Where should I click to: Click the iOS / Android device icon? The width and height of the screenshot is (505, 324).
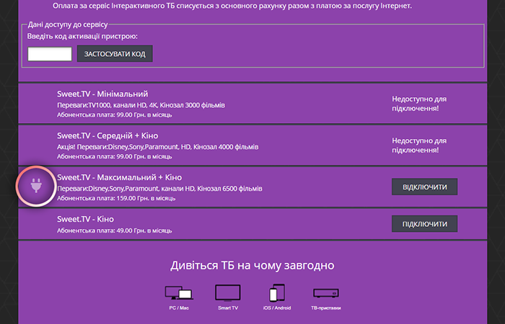click(277, 292)
